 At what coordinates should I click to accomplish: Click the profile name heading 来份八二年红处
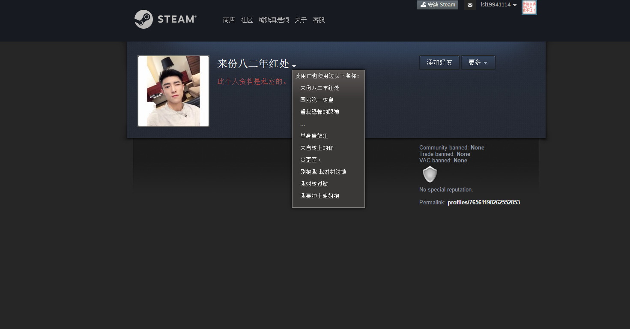[253, 63]
